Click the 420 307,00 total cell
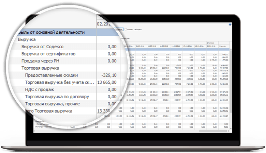The image size is (266, 153). coord(224,68)
